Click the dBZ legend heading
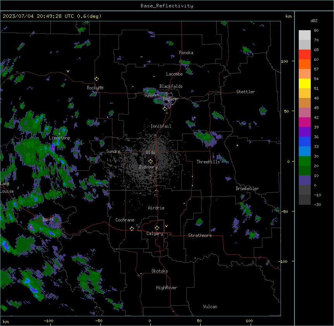 tap(314, 21)
